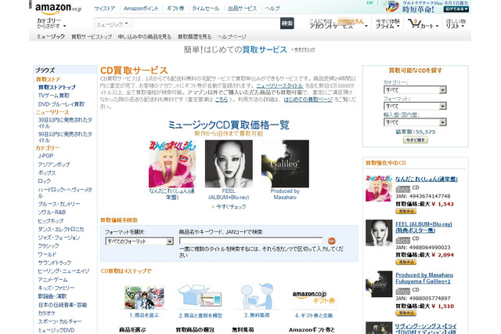
Task: Open マイストア in the top navigation
Action: click(x=104, y=9)
